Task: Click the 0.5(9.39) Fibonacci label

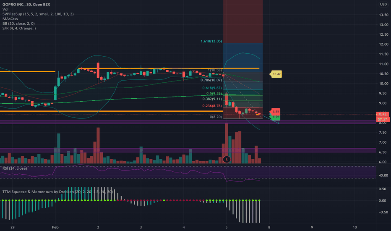Action: [x=214, y=93]
